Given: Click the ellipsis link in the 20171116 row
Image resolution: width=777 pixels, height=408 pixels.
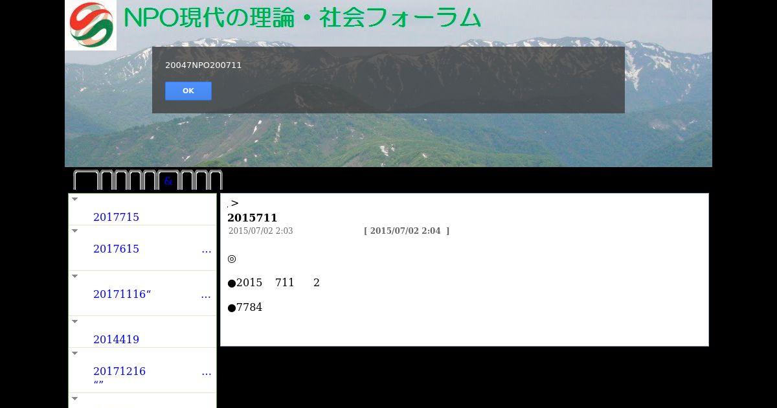Looking at the screenshot, I should [x=207, y=295].
